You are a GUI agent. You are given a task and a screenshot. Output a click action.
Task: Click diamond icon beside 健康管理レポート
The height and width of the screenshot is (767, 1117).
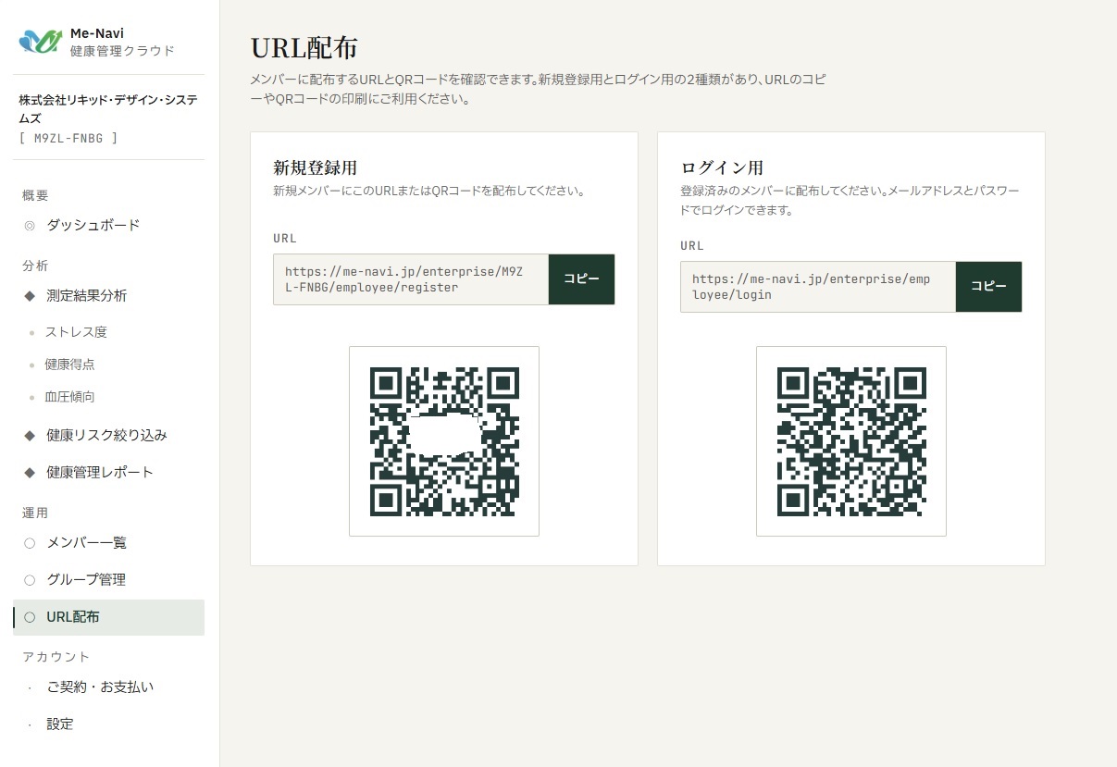(29, 473)
